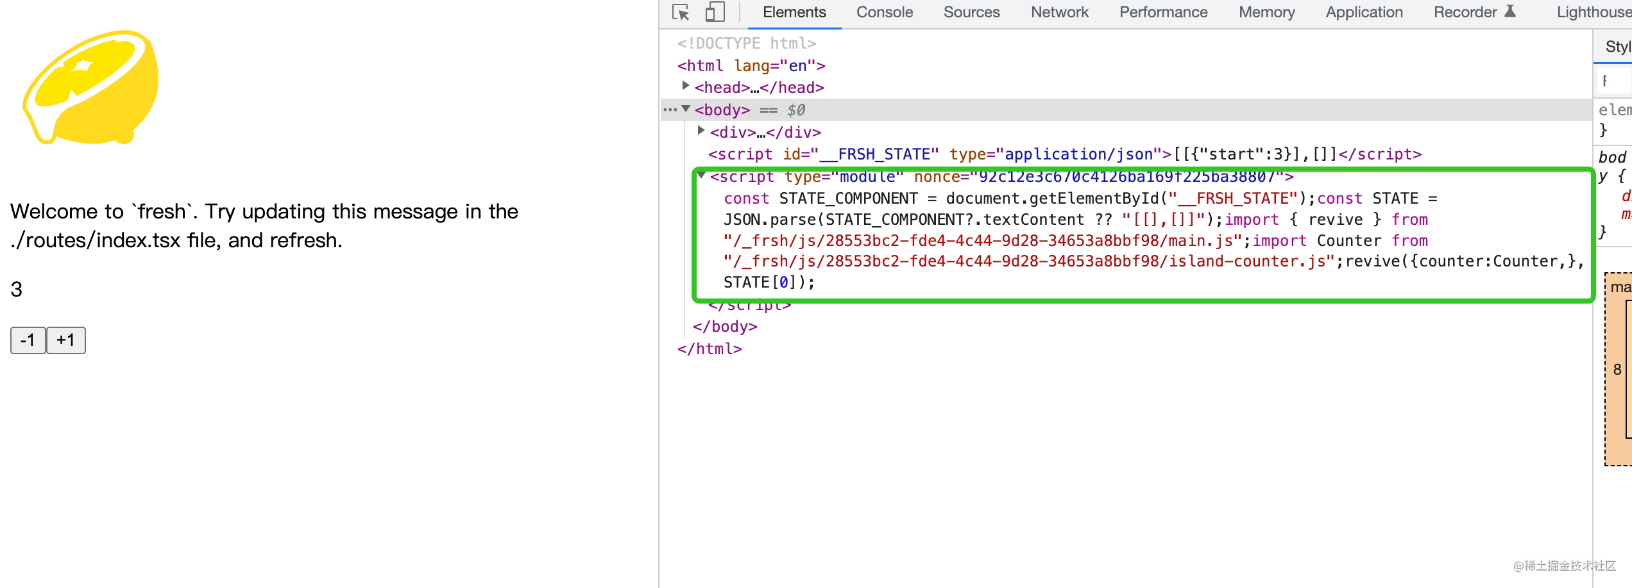Click the nonce attribute value

point(1126,177)
